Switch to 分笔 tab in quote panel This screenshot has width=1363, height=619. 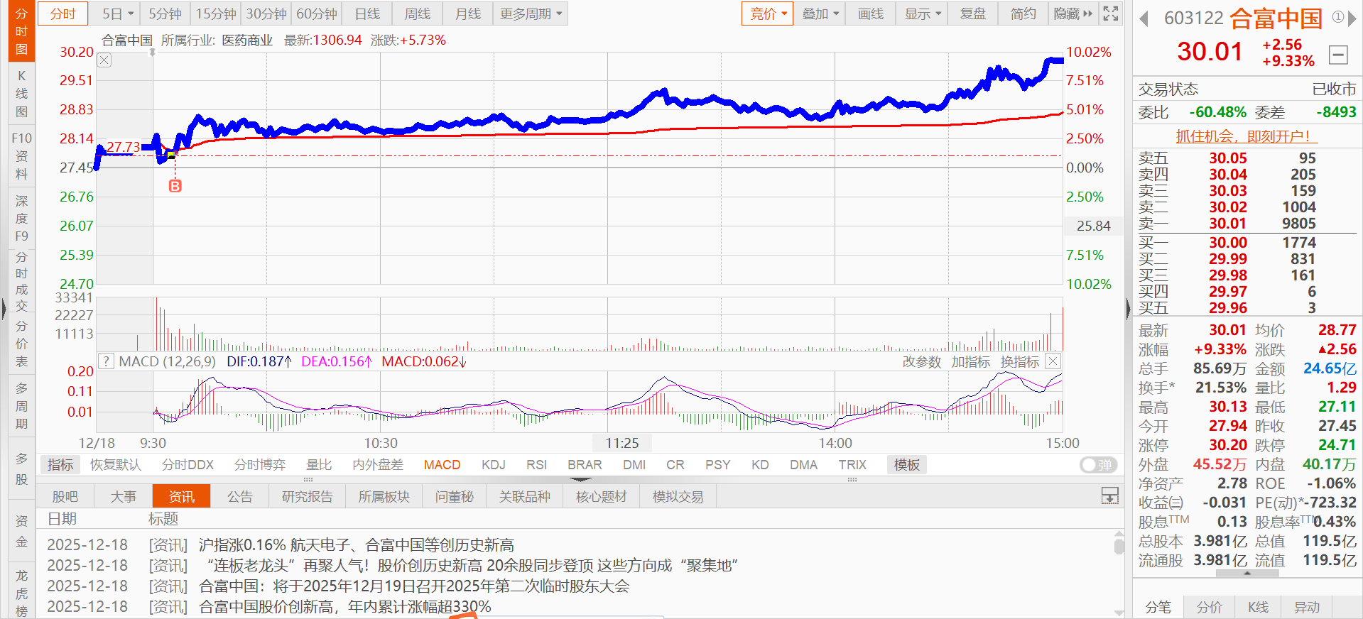(1158, 607)
